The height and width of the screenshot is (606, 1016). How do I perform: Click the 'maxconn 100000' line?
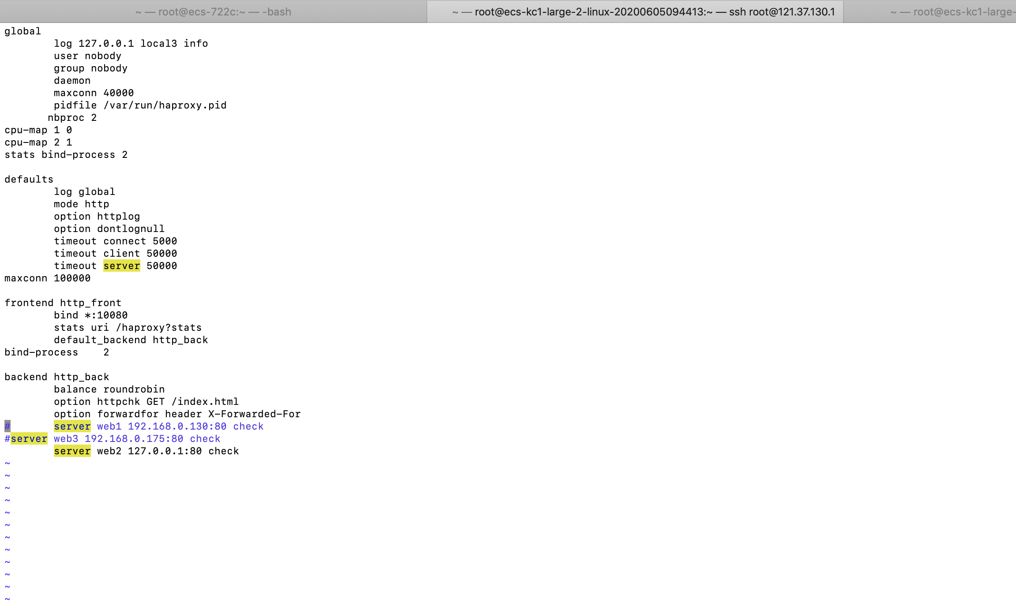click(x=47, y=278)
